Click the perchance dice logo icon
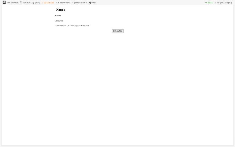Viewport: 235px width, 147px height. 4,2
